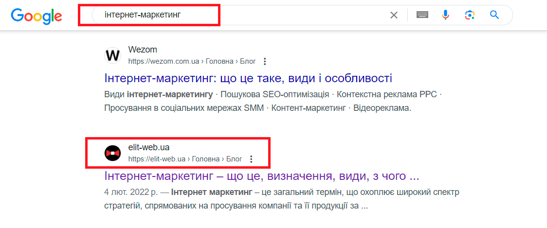Open the on-screen keyboard icon
The width and height of the screenshot is (547, 228).
point(422,15)
